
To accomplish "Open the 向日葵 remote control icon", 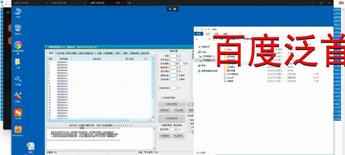I will [x=18, y=114].
